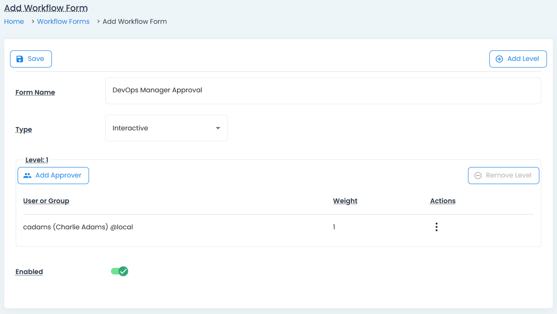Click the Weight column header
The height and width of the screenshot is (314, 557).
pyautogui.click(x=345, y=201)
